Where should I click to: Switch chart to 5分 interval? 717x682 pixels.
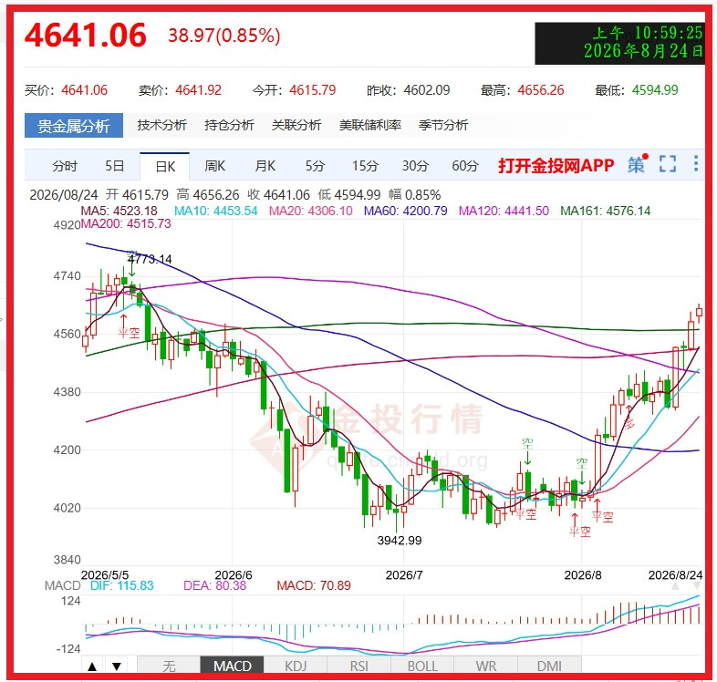315,166
